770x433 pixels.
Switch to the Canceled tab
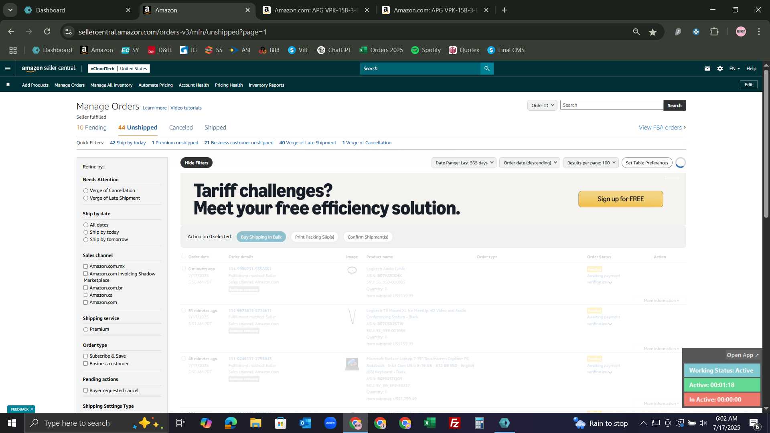(181, 127)
